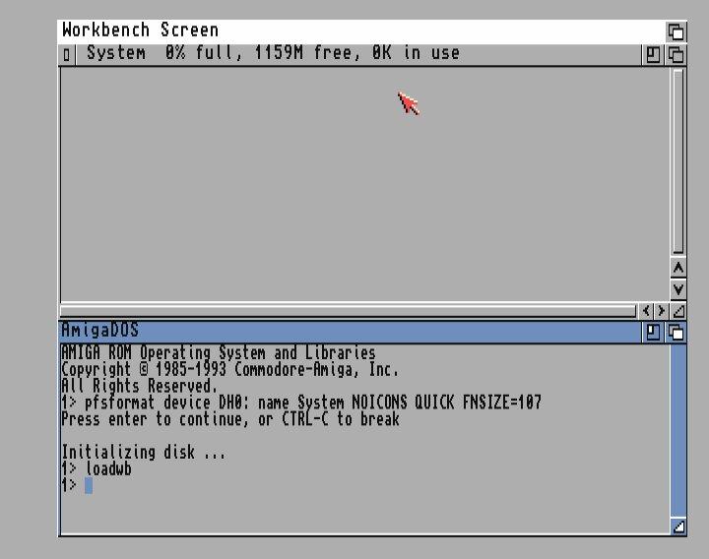The width and height of the screenshot is (709, 559).
Task: Click the 'Initializing disk ...' line
Action: click(143, 453)
